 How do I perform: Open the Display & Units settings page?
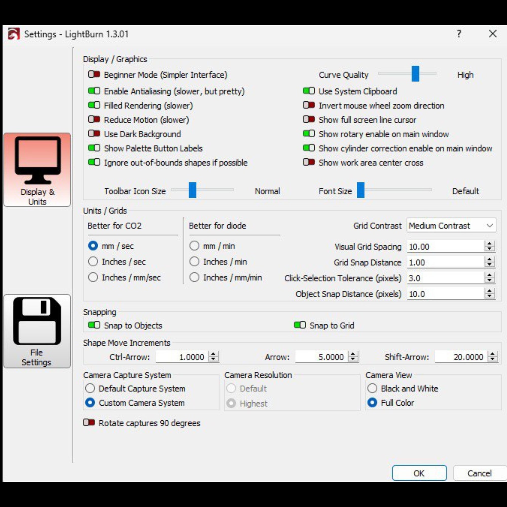click(37, 170)
